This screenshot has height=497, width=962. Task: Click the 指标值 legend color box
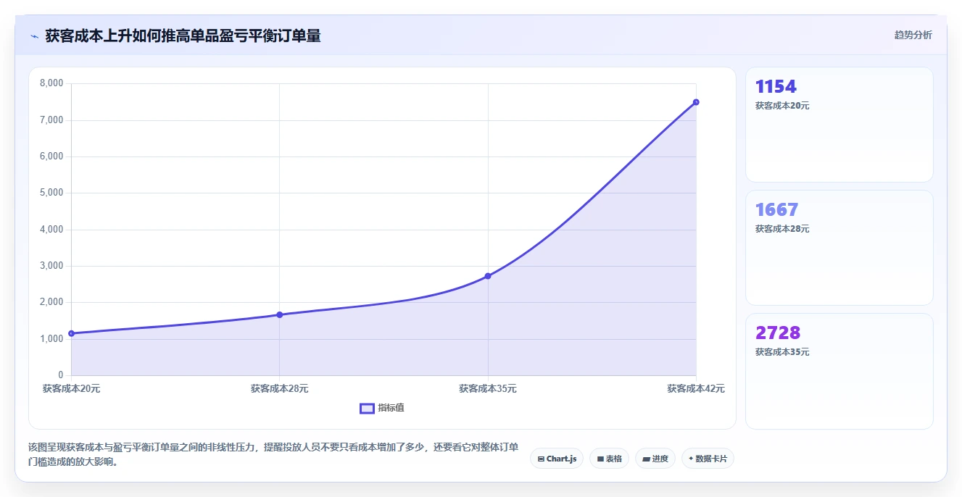click(x=367, y=408)
